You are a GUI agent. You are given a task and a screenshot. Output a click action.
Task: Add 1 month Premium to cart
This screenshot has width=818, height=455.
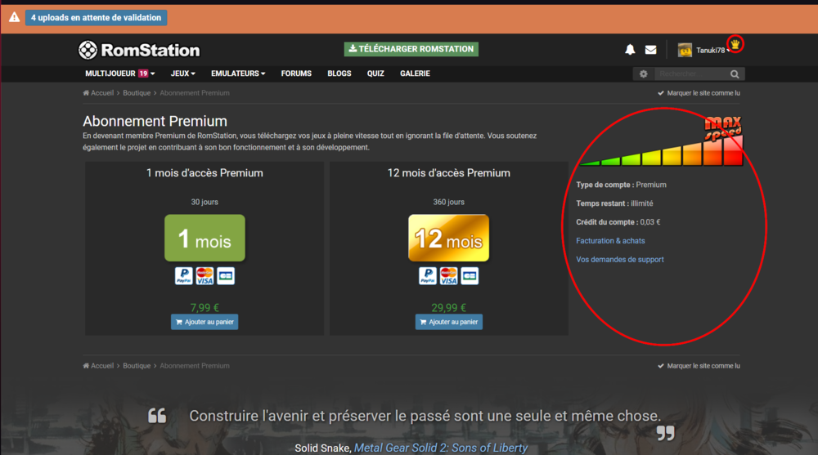point(204,322)
